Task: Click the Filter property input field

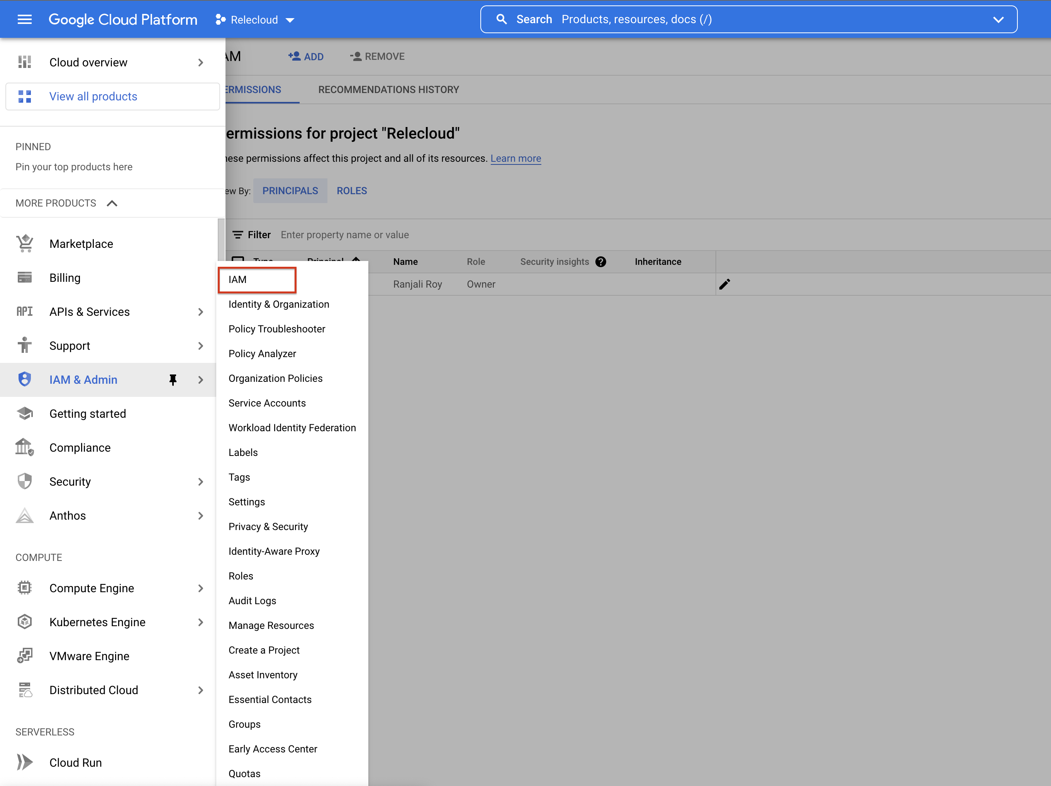Action: pos(428,235)
